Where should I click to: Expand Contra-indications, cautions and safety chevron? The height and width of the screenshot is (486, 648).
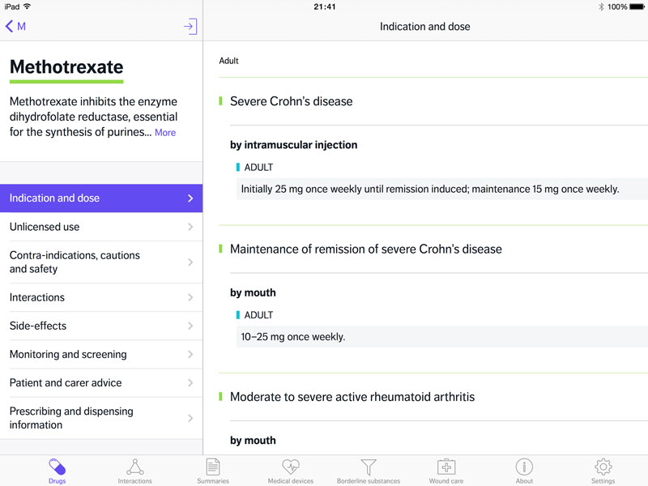click(x=190, y=262)
